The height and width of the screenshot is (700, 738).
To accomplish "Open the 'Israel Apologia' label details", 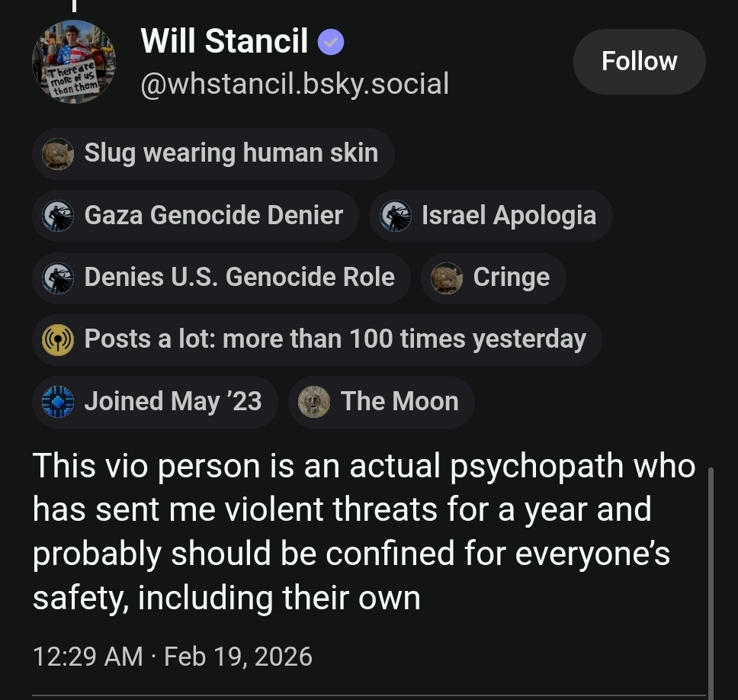I will pos(509,216).
